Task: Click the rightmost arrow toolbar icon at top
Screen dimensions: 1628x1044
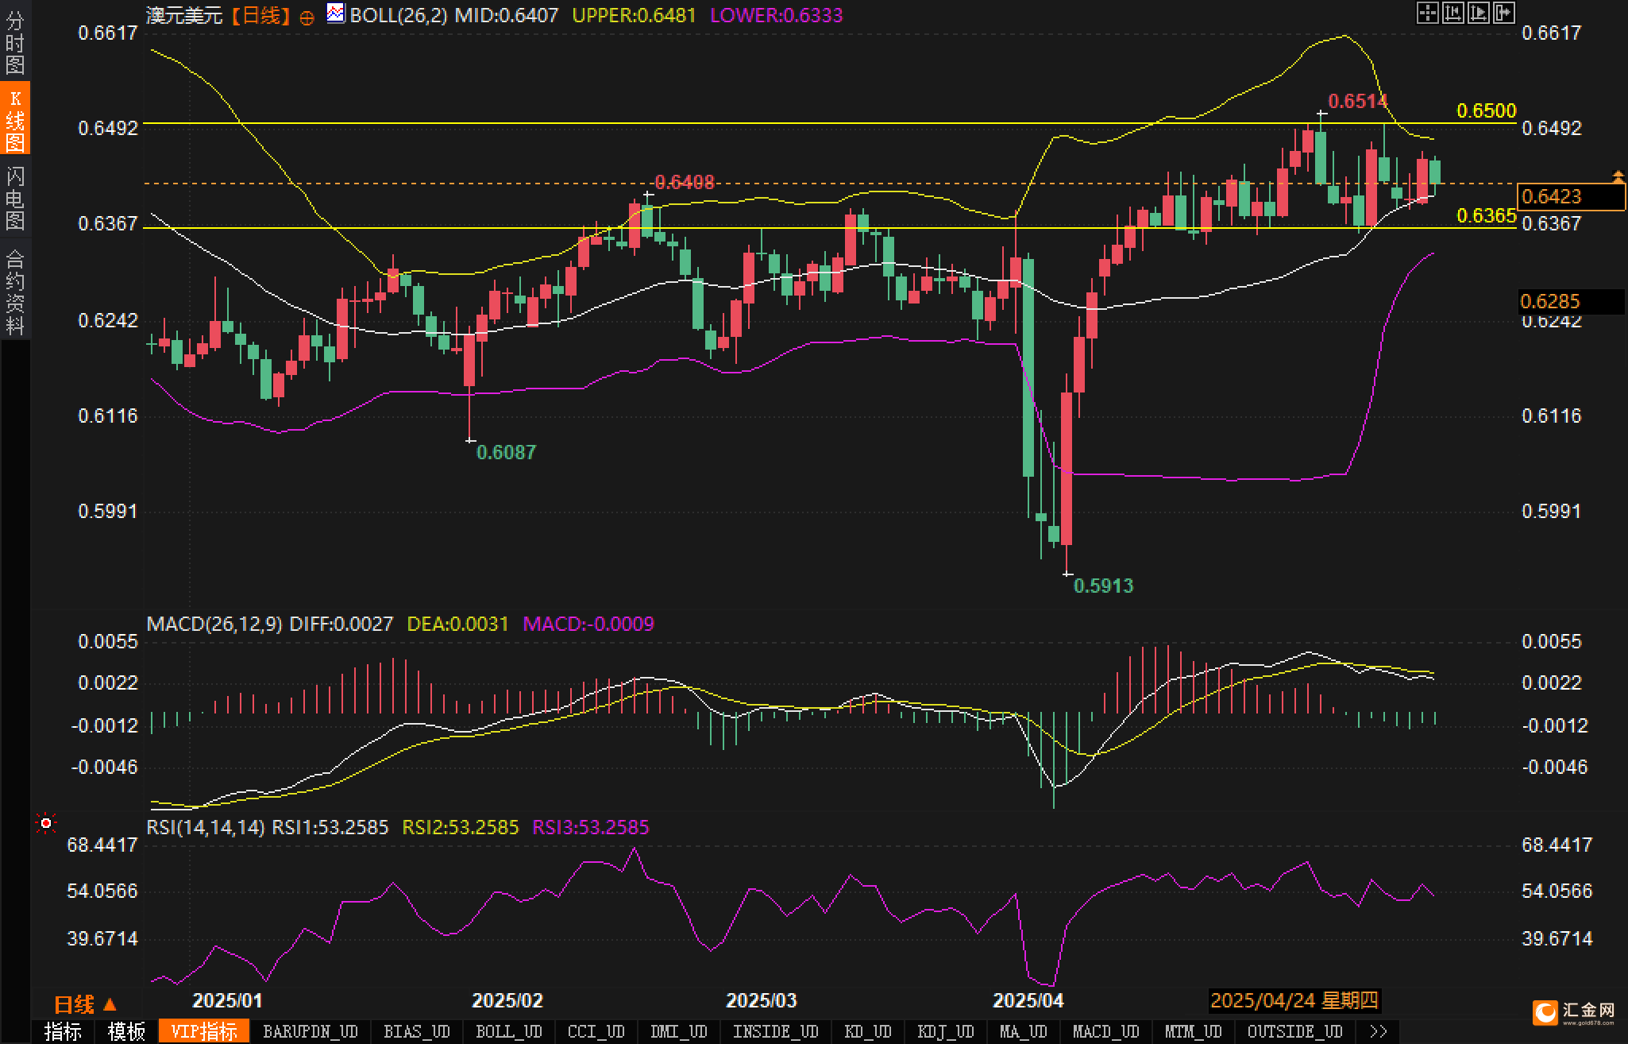Action: 1504,13
